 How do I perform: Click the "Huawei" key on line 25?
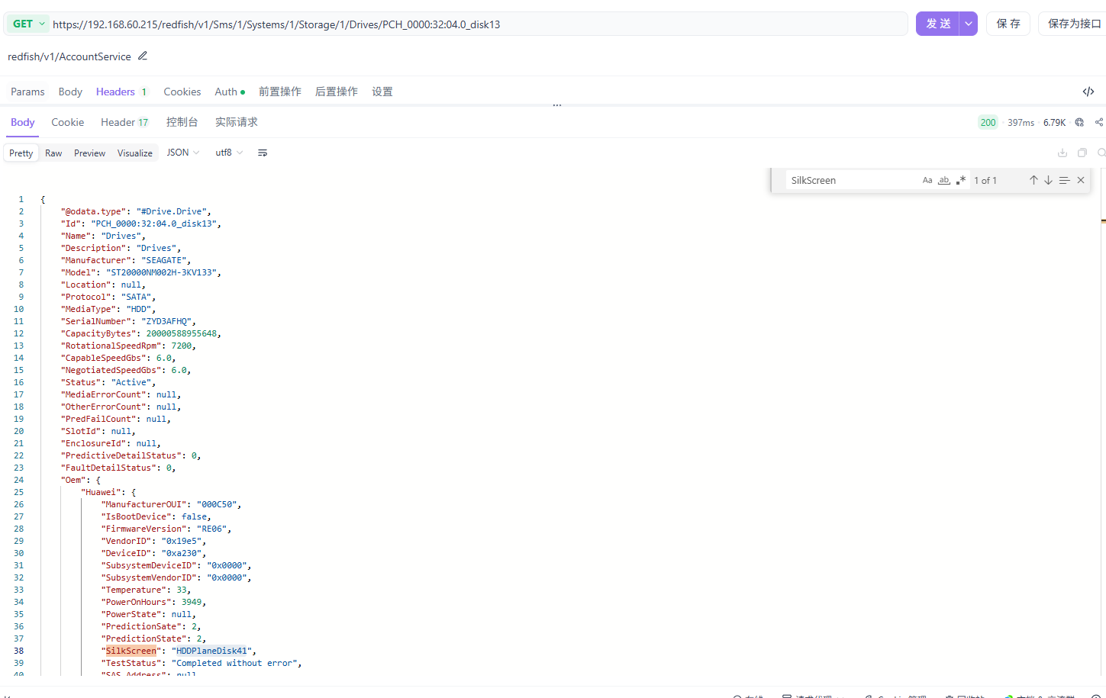101,492
